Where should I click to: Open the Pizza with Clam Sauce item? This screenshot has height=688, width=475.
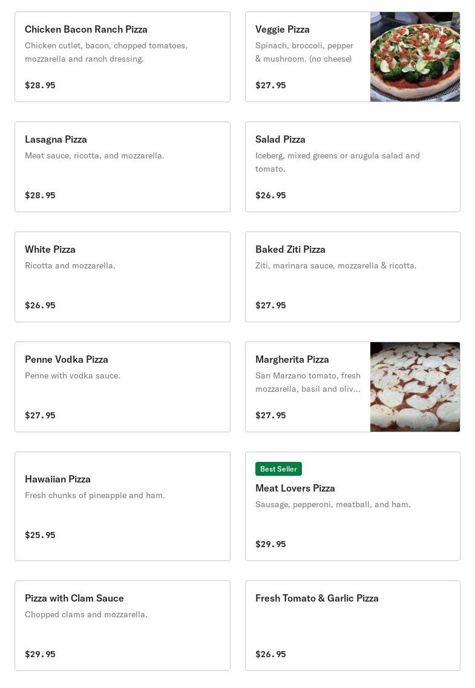tap(122, 626)
